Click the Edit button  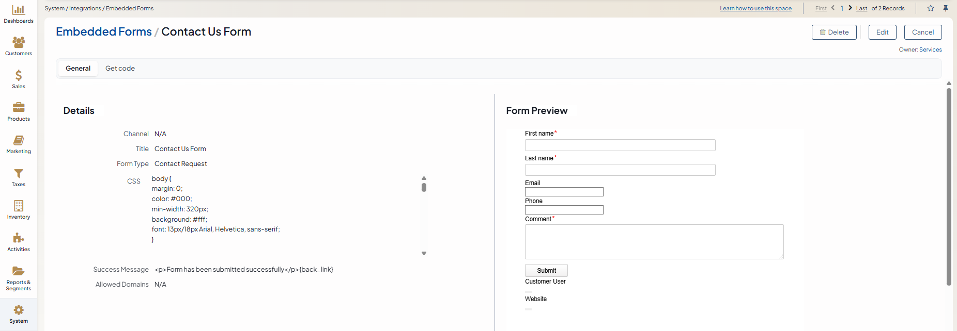[x=882, y=32]
